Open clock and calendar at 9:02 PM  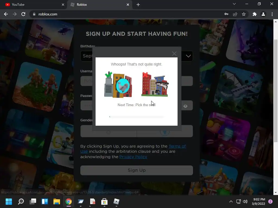tap(258, 201)
